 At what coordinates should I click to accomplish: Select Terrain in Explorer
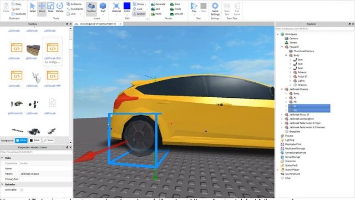coord(293,43)
